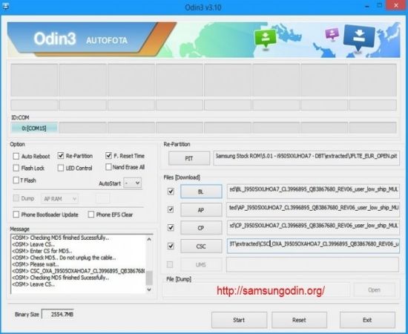
Task: Click the Message log scroll up arrow
Action: (149, 239)
